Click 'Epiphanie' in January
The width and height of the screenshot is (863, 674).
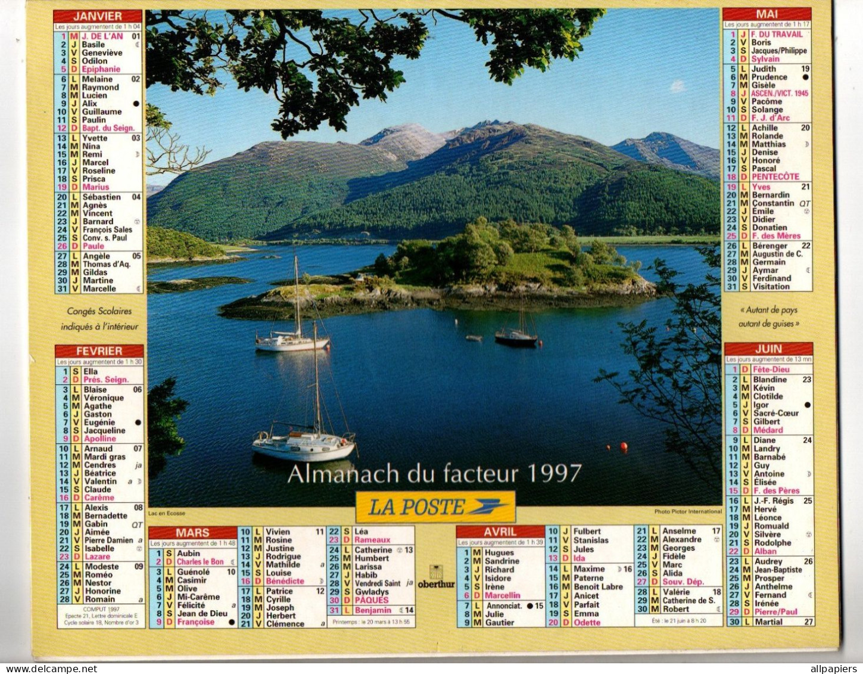coord(101,69)
